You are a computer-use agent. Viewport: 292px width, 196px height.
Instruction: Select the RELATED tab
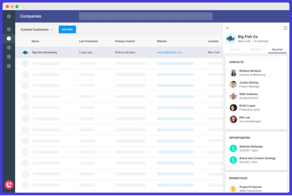coord(277,50)
